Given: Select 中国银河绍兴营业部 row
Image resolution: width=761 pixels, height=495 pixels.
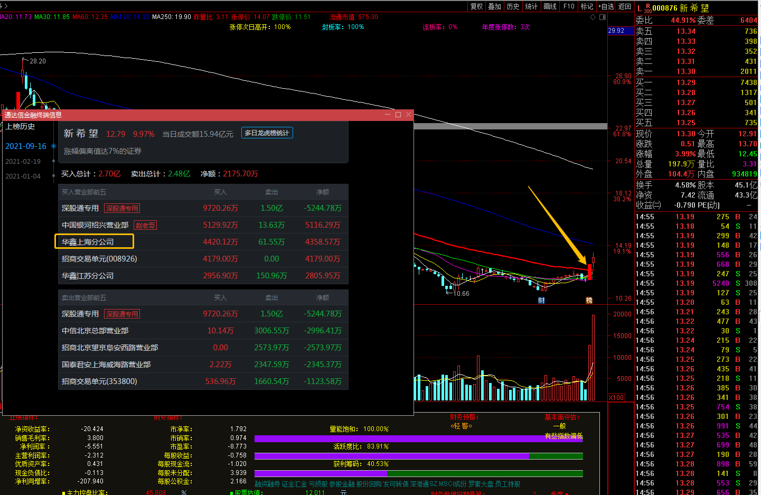Looking at the screenshot, I should pos(203,225).
